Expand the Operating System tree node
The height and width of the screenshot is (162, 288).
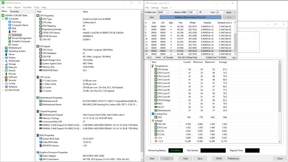[x=3, y=51]
